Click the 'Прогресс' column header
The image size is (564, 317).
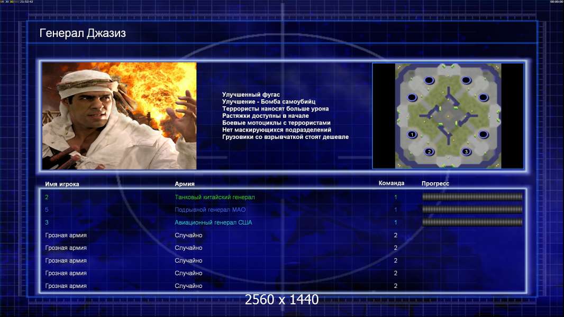click(435, 183)
